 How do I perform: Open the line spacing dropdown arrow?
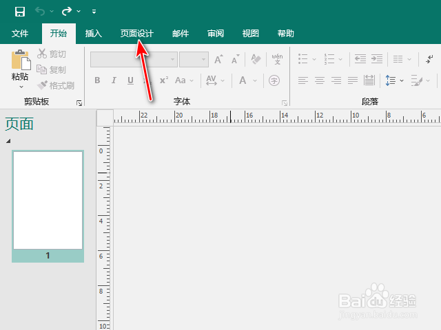402,81
